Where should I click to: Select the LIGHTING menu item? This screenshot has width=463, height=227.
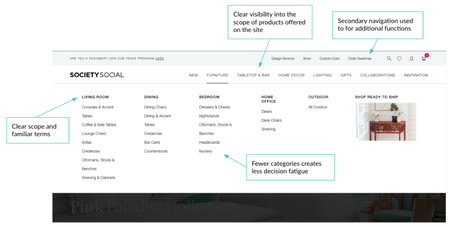[322, 75]
